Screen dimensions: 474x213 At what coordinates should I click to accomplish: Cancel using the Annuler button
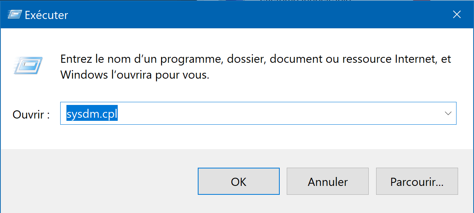tap(328, 181)
